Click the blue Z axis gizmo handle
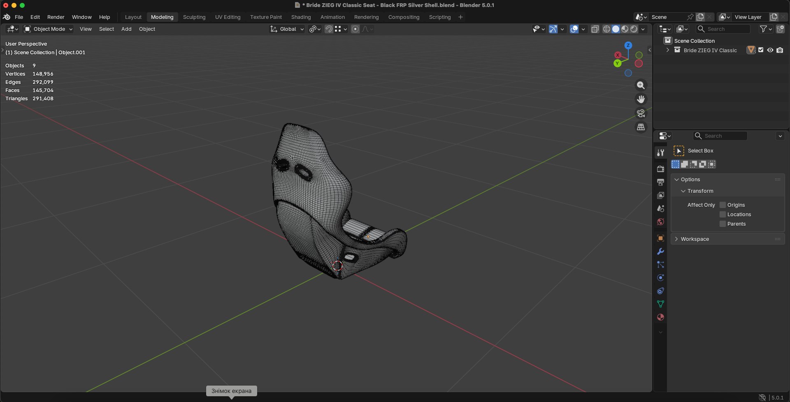Image resolution: width=790 pixels, height=402 pixels. coord(628,45)
